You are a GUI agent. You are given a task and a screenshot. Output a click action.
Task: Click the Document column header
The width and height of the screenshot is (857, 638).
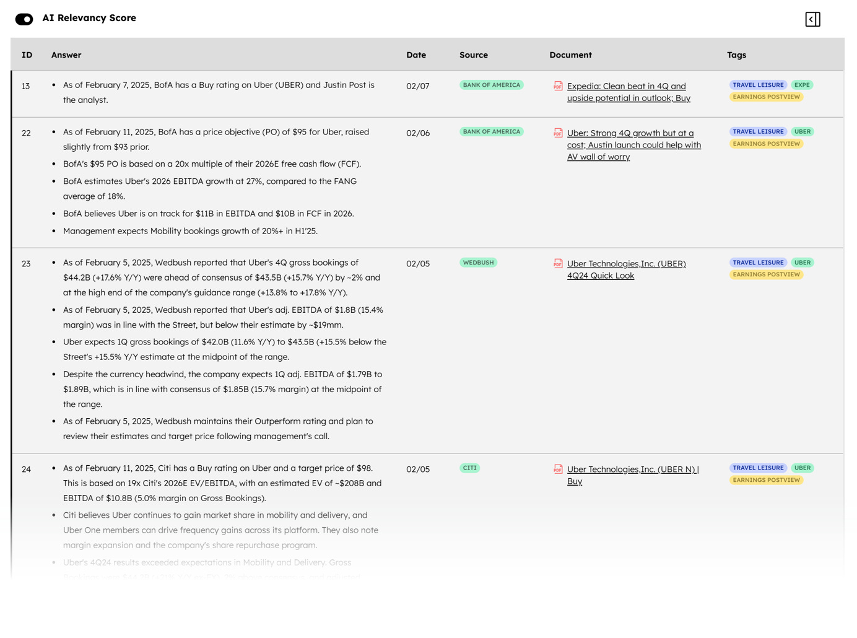(x=570, y=55)
